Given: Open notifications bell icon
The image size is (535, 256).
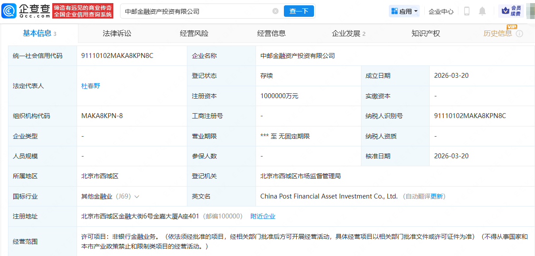Looking at the screenshot, I should [482, 11].
